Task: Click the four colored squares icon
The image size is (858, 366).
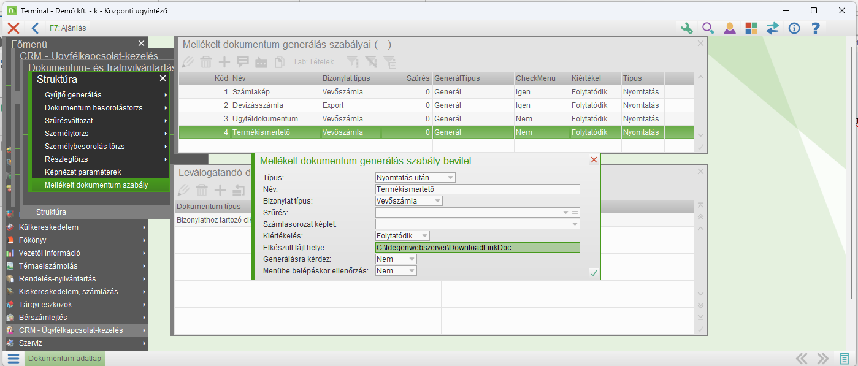Action: coord(751,28)
